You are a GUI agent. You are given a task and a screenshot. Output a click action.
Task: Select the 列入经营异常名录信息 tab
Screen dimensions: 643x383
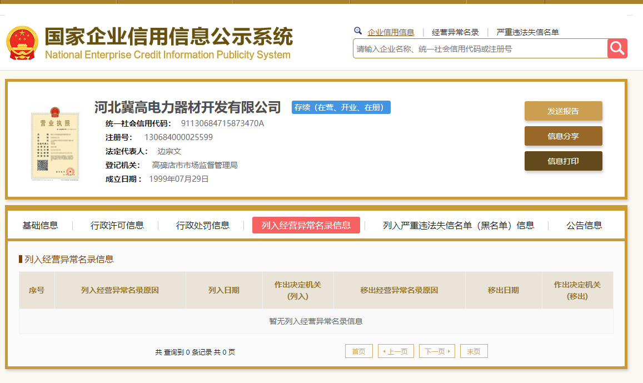(x=306, y=225)
